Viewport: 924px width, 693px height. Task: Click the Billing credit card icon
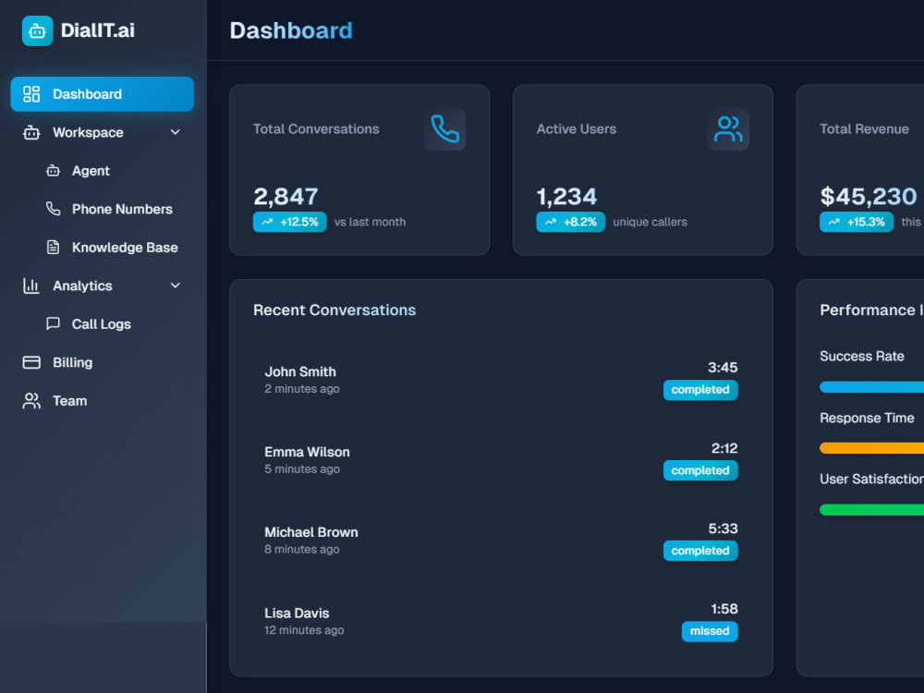31,362
